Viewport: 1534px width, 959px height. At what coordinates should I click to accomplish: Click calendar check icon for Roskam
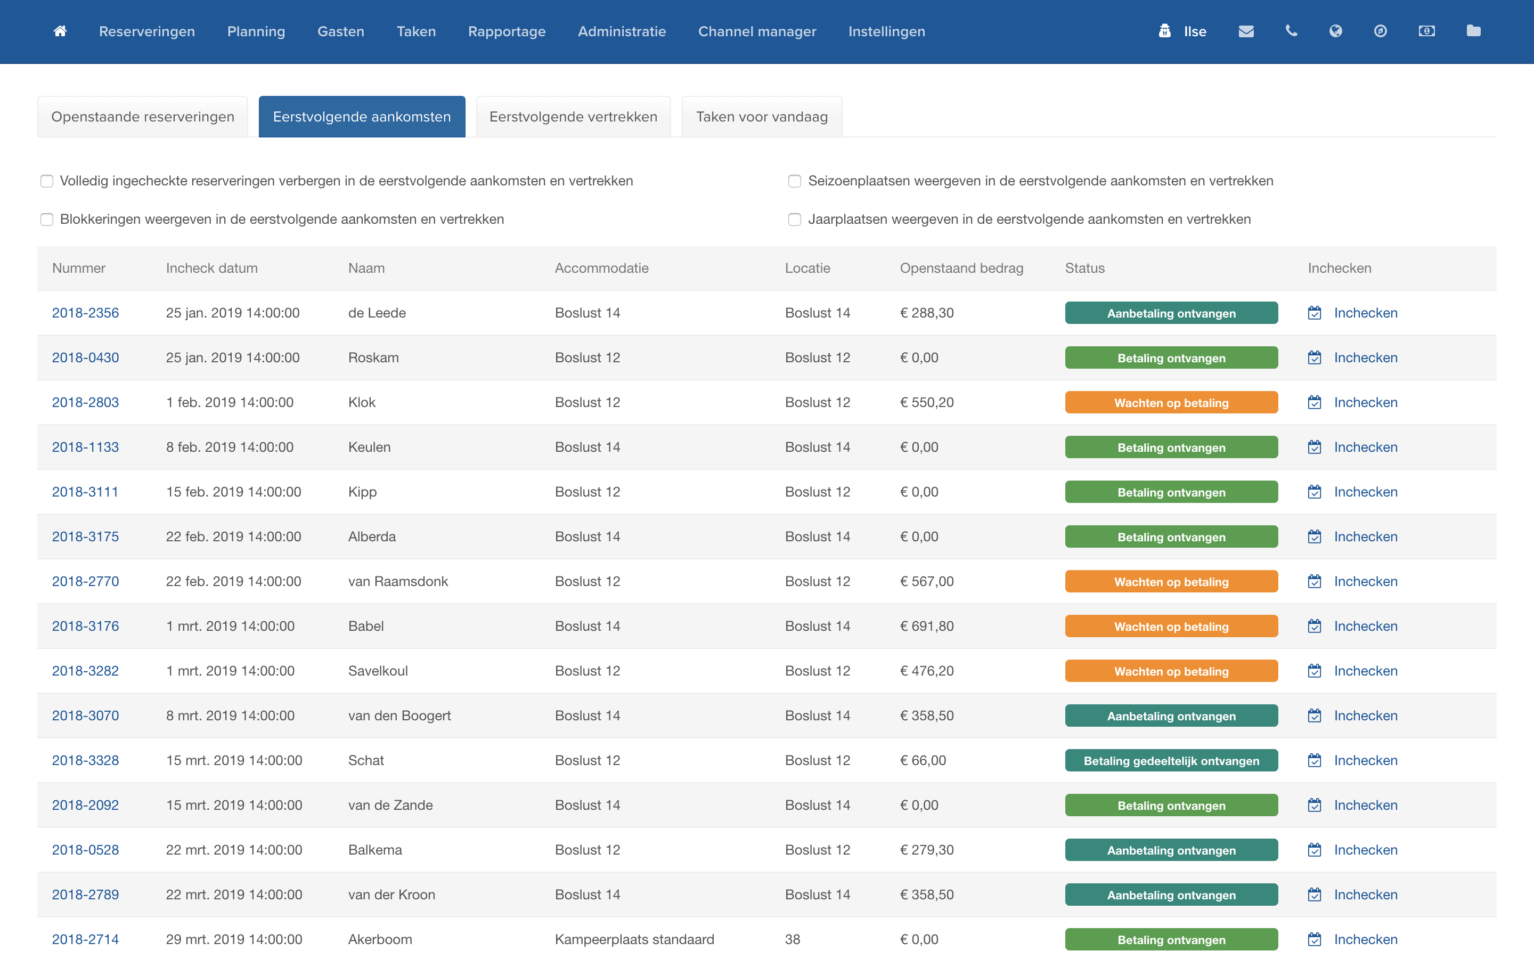1315,357
